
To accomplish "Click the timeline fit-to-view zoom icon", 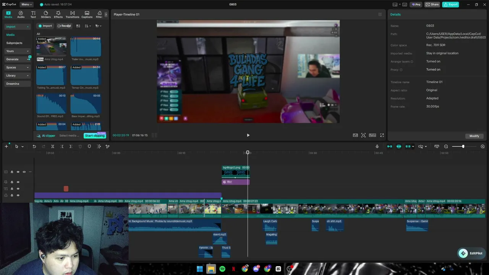I will coord(437,146).
